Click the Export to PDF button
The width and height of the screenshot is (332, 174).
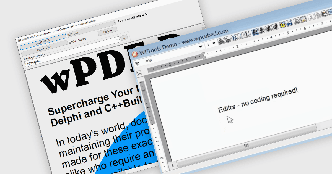(44, 48)
